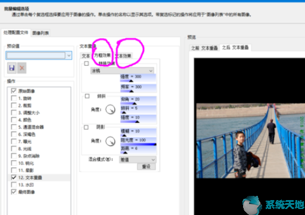Toggle the 最终图像 checkbox
Screen dimensions: 305x215
coord(14,192)
